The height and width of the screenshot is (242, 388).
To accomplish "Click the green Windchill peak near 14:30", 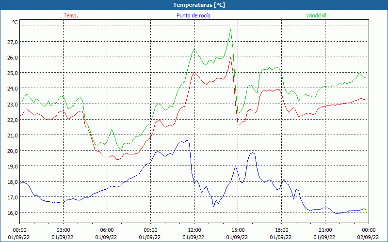I will point(230,29).
